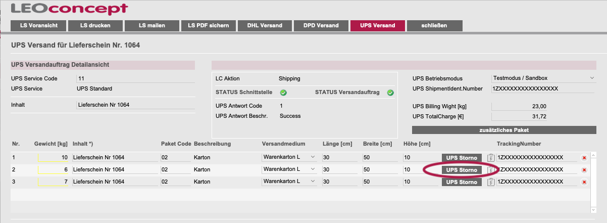Open Versandmedium dropdown in row 1
Viewport: 607px width, 223px height.
tap(290, 157)
